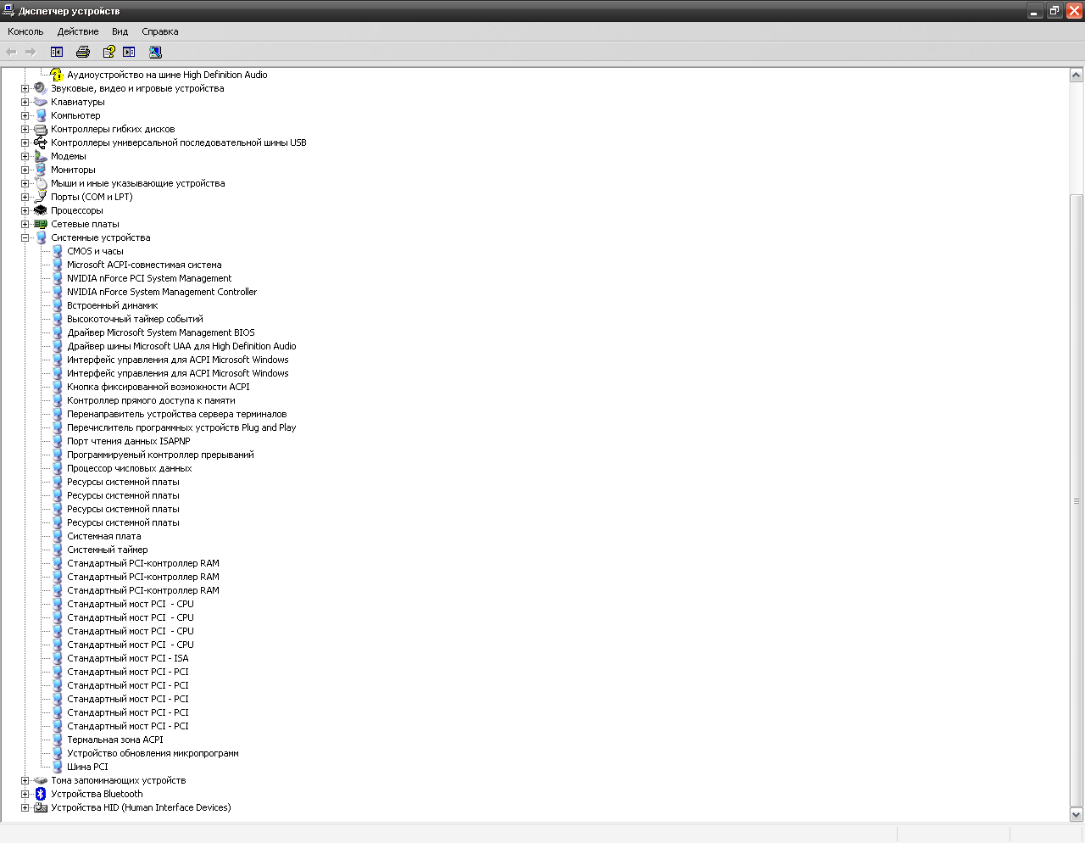
Task: Click the Scan for hardware changes icon
Action: (155, 52)
